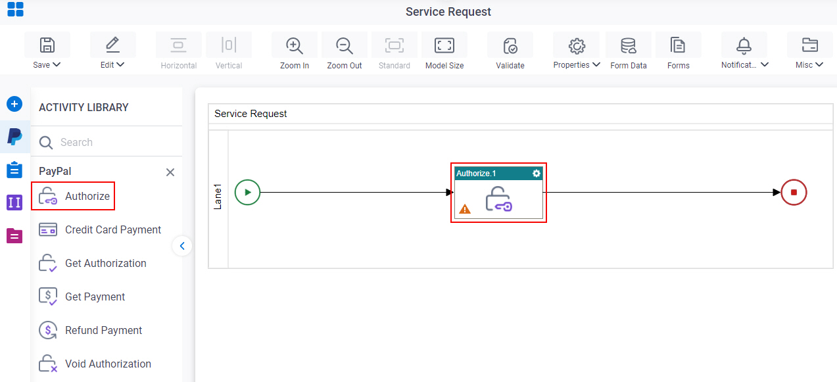Click the PayPal group label
The width and height of the screenshot is (837, 382).
(55, 171)
